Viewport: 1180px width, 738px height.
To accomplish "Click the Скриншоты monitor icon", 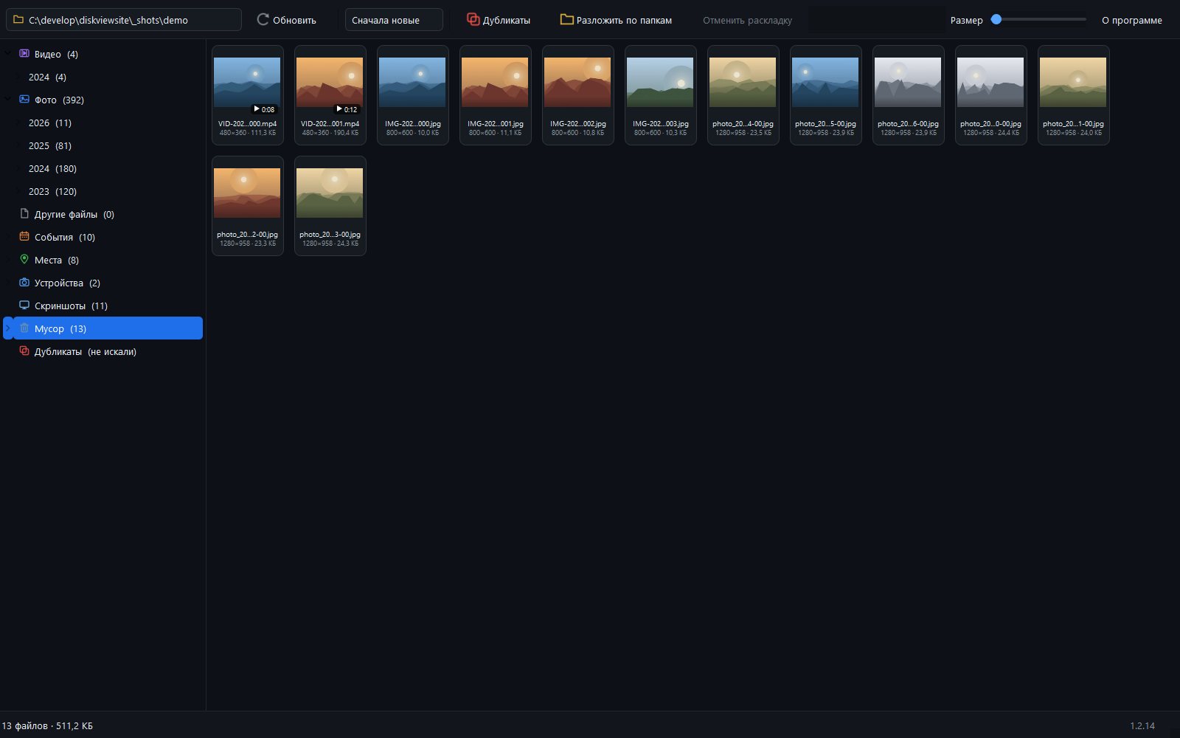I will [24, 305].
